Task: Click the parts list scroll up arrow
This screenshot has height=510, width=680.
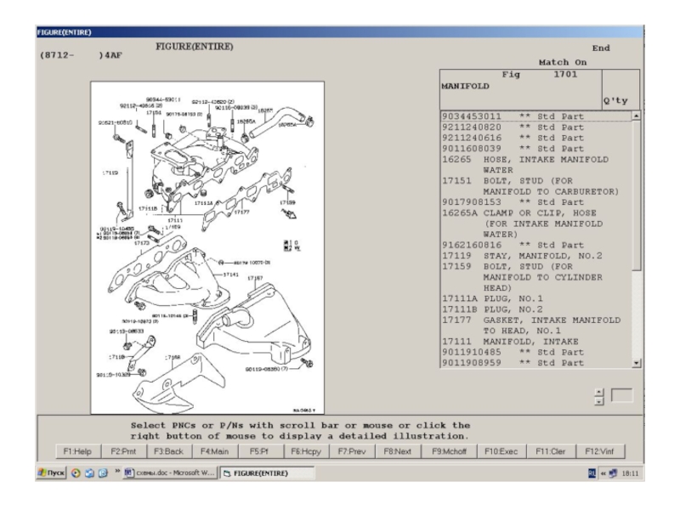Action: click(x=636, y=116)
